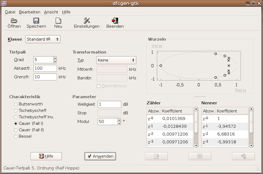
Task: Expand the Transformation Typ dropdown
Action: click(116, 60)
